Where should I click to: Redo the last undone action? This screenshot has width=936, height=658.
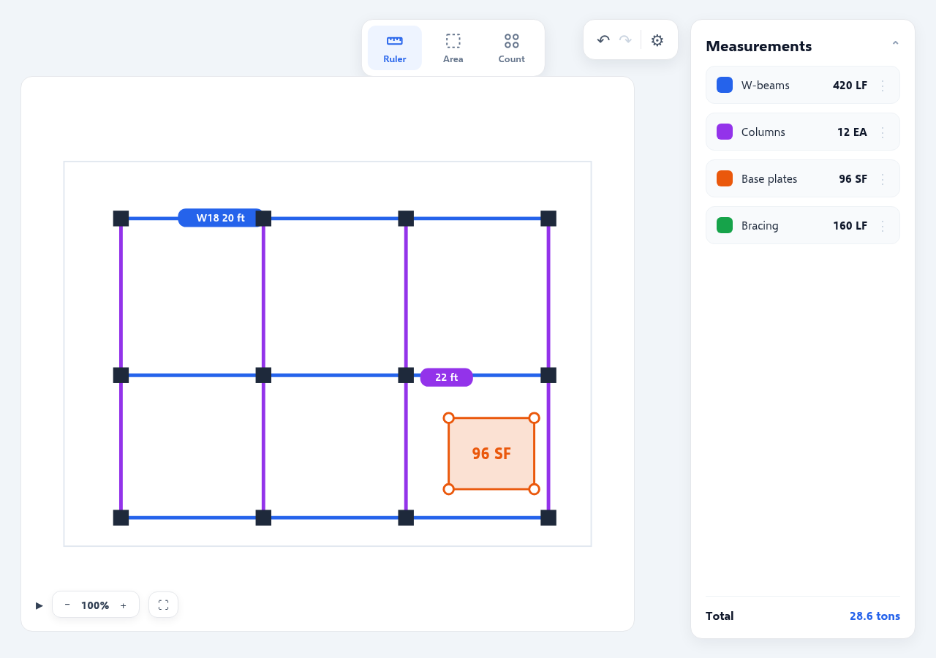pos(625,39)
